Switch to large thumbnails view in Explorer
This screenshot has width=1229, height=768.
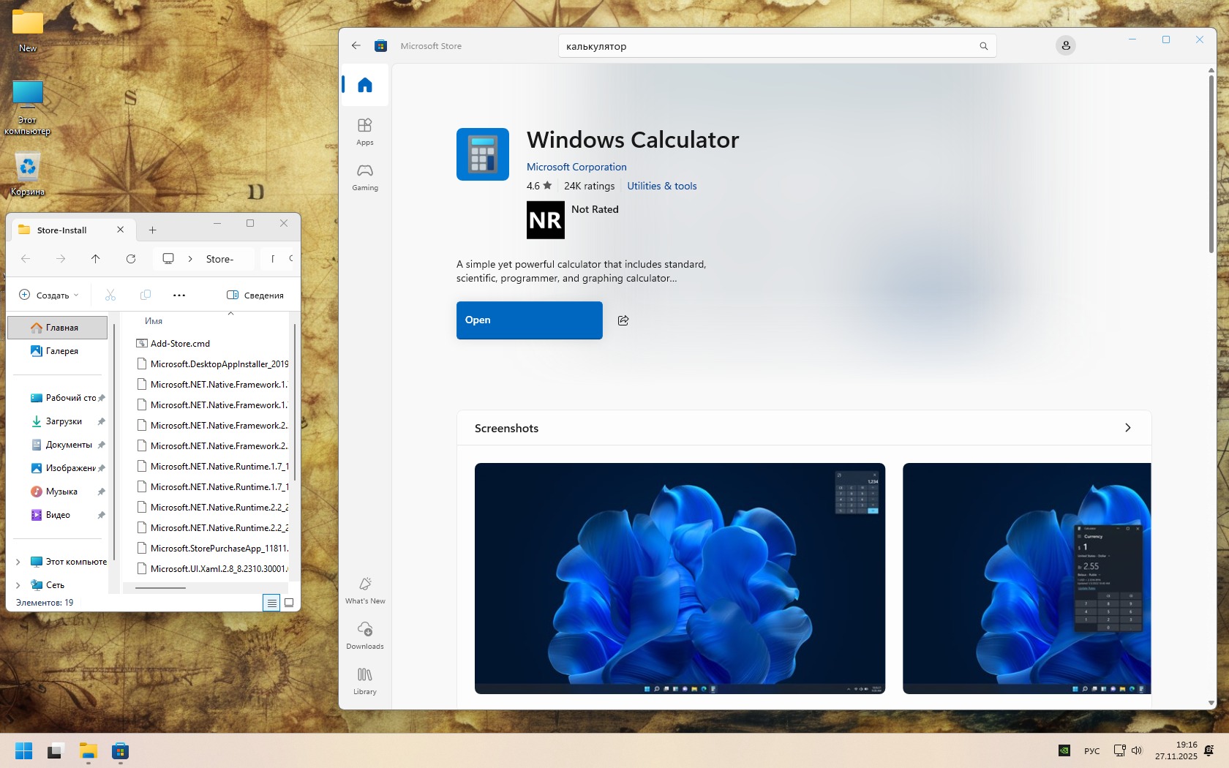(289, 603)
